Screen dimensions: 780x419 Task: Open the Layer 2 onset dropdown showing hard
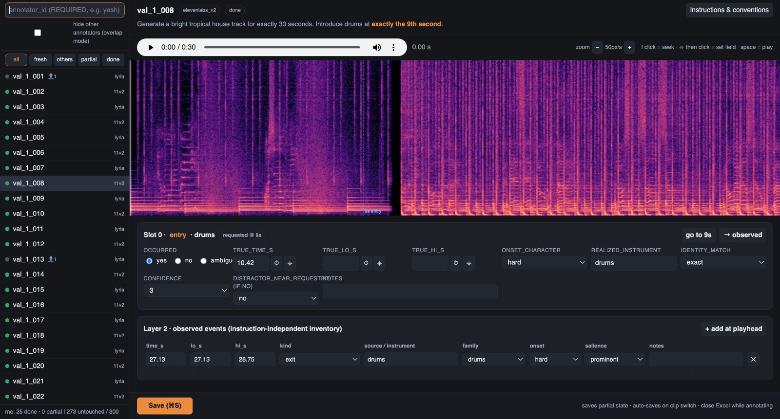coord(555,359)
